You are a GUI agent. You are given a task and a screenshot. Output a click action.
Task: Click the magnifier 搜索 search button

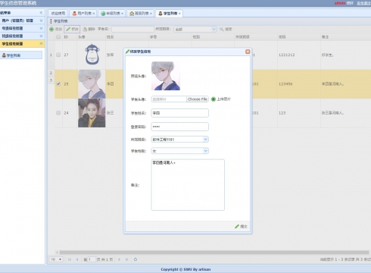[x=226, y=30]
